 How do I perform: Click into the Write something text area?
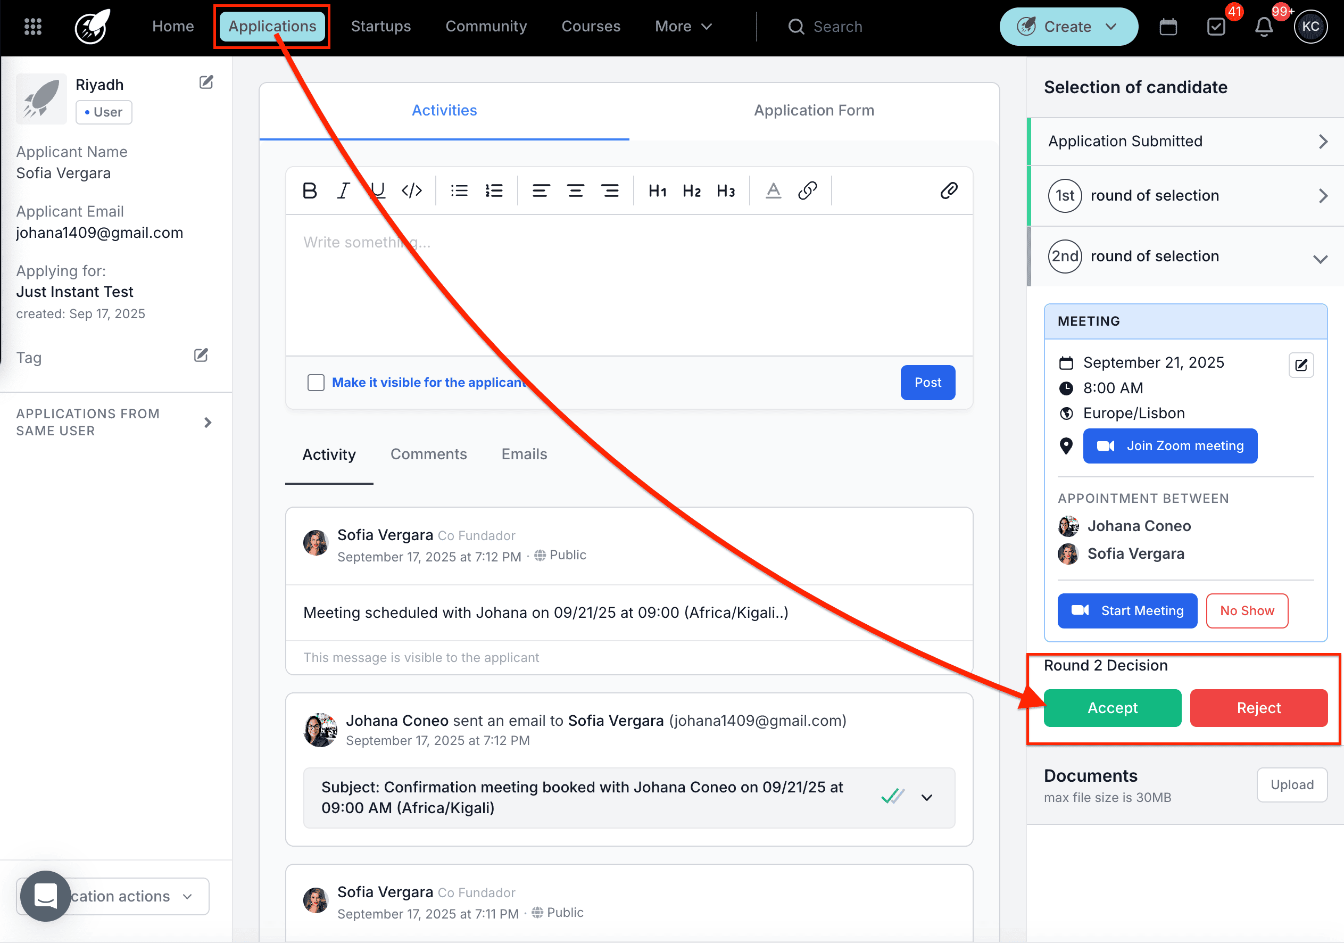click(x=629, y=284)
